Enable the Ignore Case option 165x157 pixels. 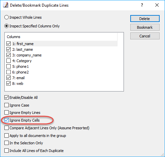point(6,105)
